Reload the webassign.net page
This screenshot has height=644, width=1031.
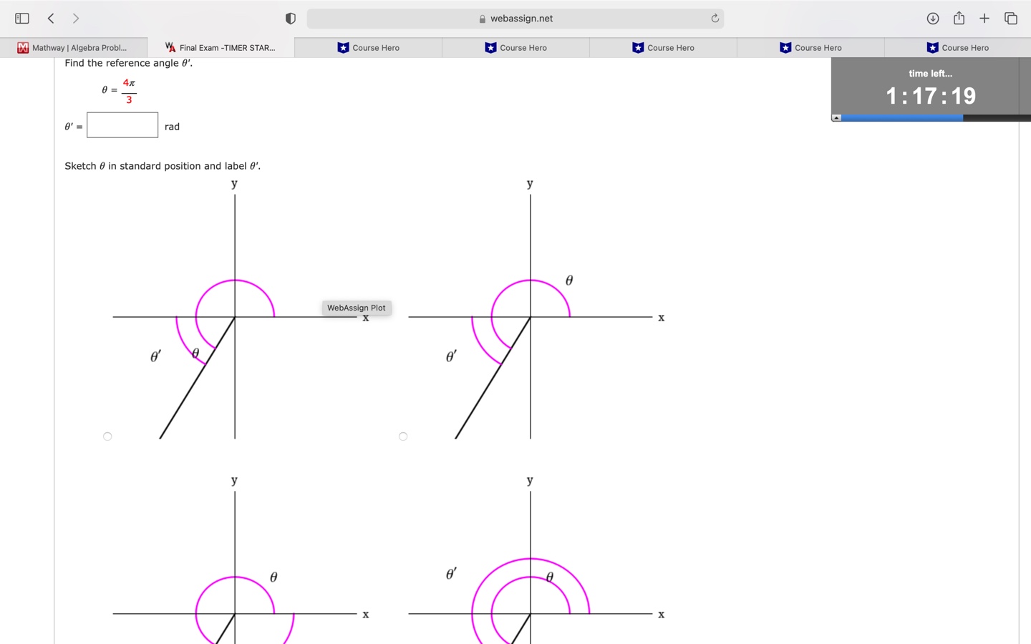[715, 18]
